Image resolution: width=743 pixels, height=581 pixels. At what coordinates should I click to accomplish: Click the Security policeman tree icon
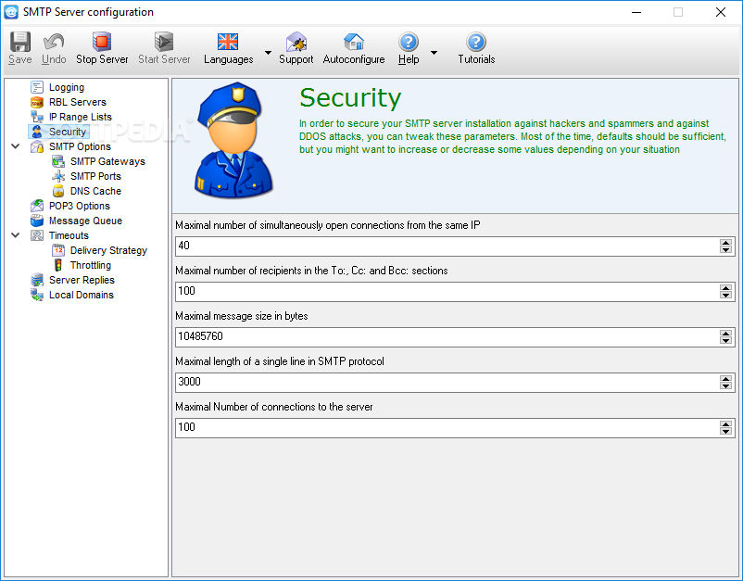(x=37, y=132)
